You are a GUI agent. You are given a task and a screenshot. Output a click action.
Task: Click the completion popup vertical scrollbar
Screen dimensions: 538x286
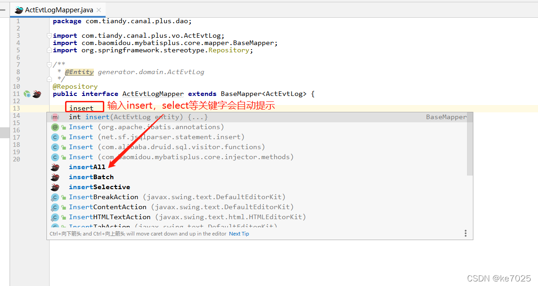tap(470, 144)
